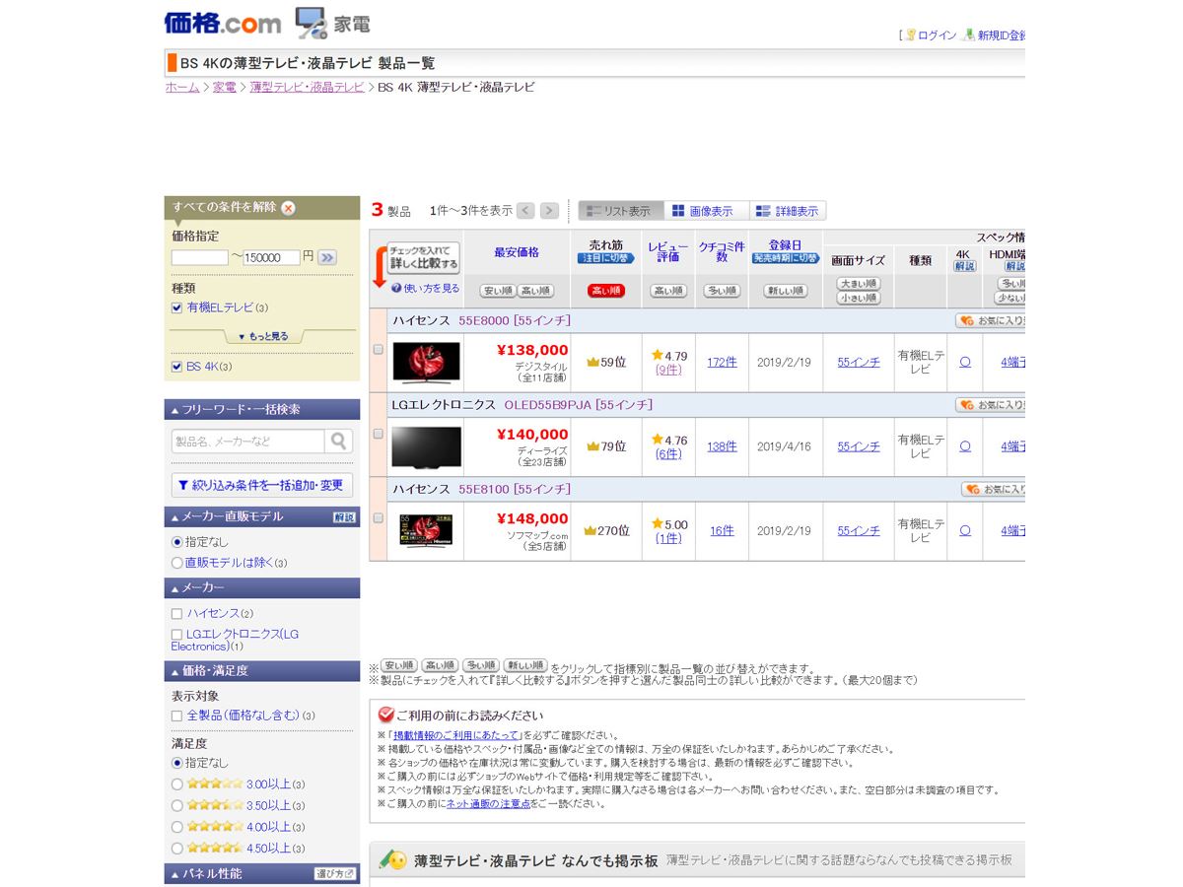Click maximum price field showing 150000

point(271,257)
